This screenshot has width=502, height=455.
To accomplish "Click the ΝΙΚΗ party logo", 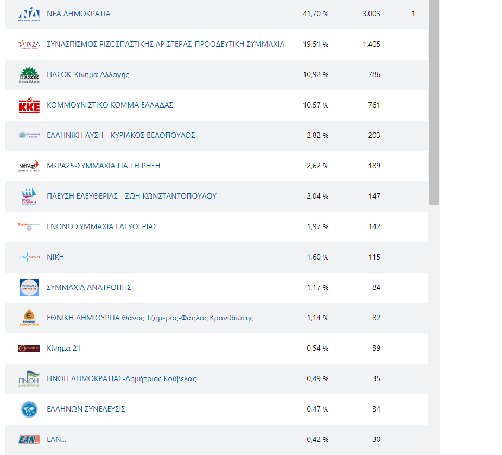I will click(29, 257).
